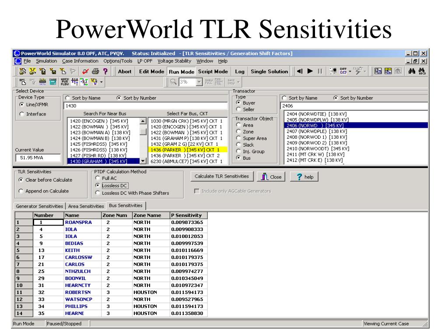Click the Edit Mode button

(151, 71)
